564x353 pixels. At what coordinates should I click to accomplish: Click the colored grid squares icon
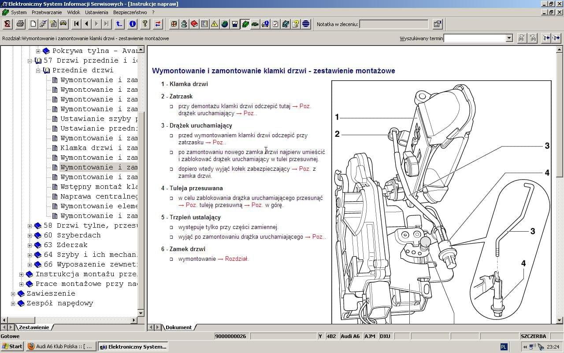pyautogui.click(x=174, y=24)
